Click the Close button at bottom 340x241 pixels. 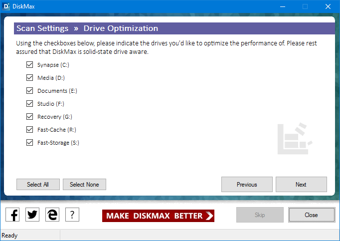click(x=312, y=215)
